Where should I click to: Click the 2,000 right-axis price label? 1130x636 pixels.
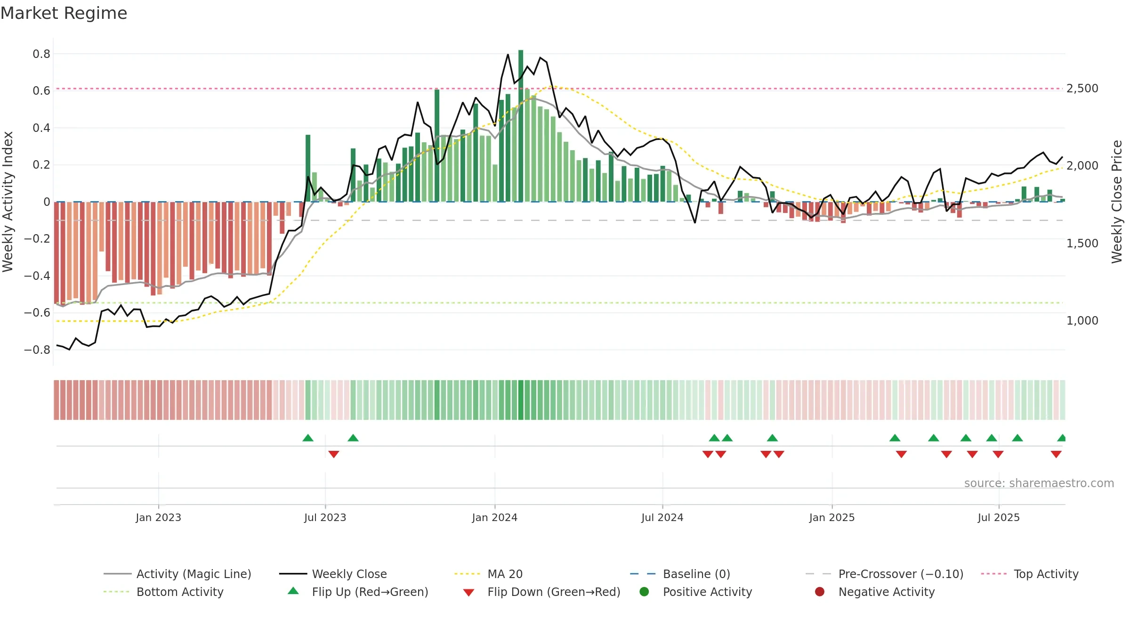(x=1082, y=166)
